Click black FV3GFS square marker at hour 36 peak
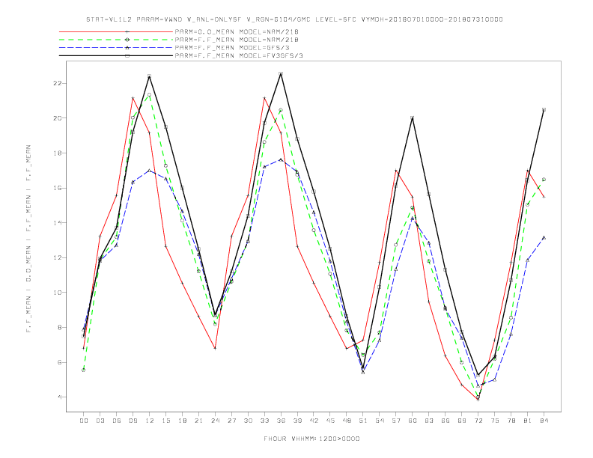Screen dimensions: 593x458 pyautogui.click(x=281, y=73)
